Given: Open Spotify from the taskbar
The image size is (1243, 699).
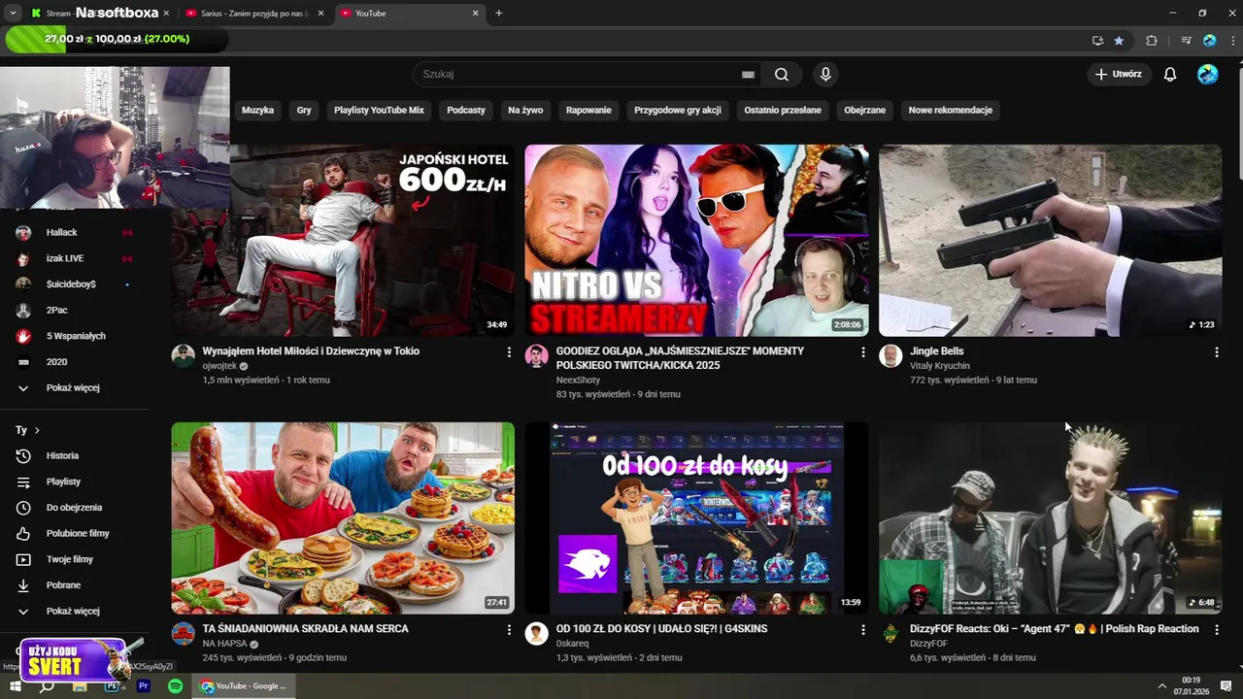Looking at the screenshot, I should 175,686.
